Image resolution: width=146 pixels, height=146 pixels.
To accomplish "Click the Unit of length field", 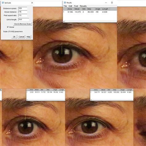I will (24, 19).
